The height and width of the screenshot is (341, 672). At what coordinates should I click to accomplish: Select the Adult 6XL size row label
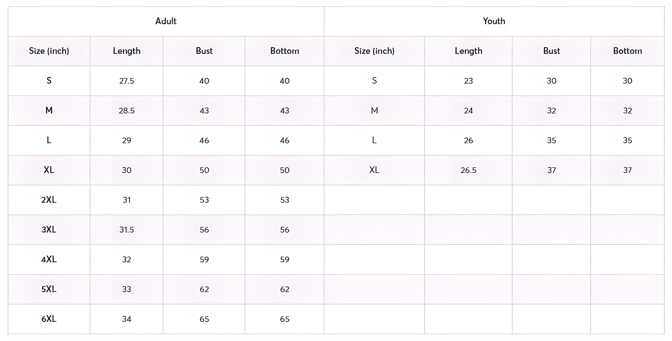[49, 319]
